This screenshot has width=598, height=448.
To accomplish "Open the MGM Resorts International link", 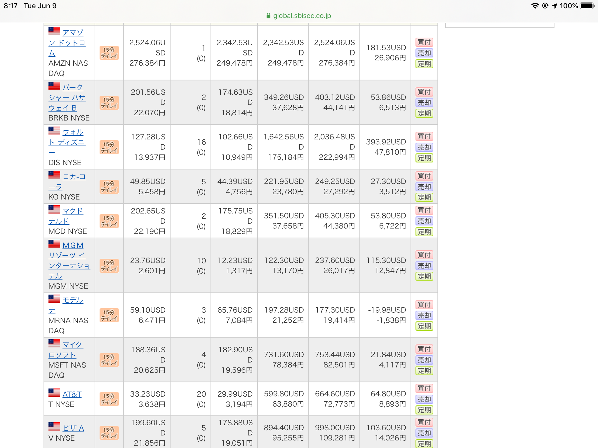I will point(69,260).
